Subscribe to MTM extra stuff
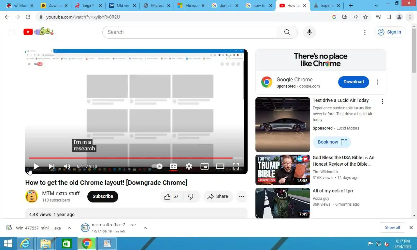This screenshot has width=417, height=250. (x=103, y=196)
